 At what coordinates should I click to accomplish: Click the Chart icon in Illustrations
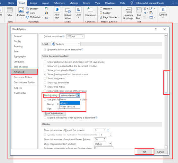click(x=46, y=13)
